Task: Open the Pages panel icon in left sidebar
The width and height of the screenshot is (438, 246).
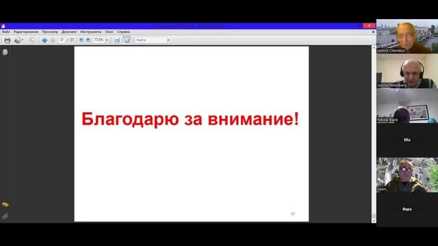Action: coord(5,52)
